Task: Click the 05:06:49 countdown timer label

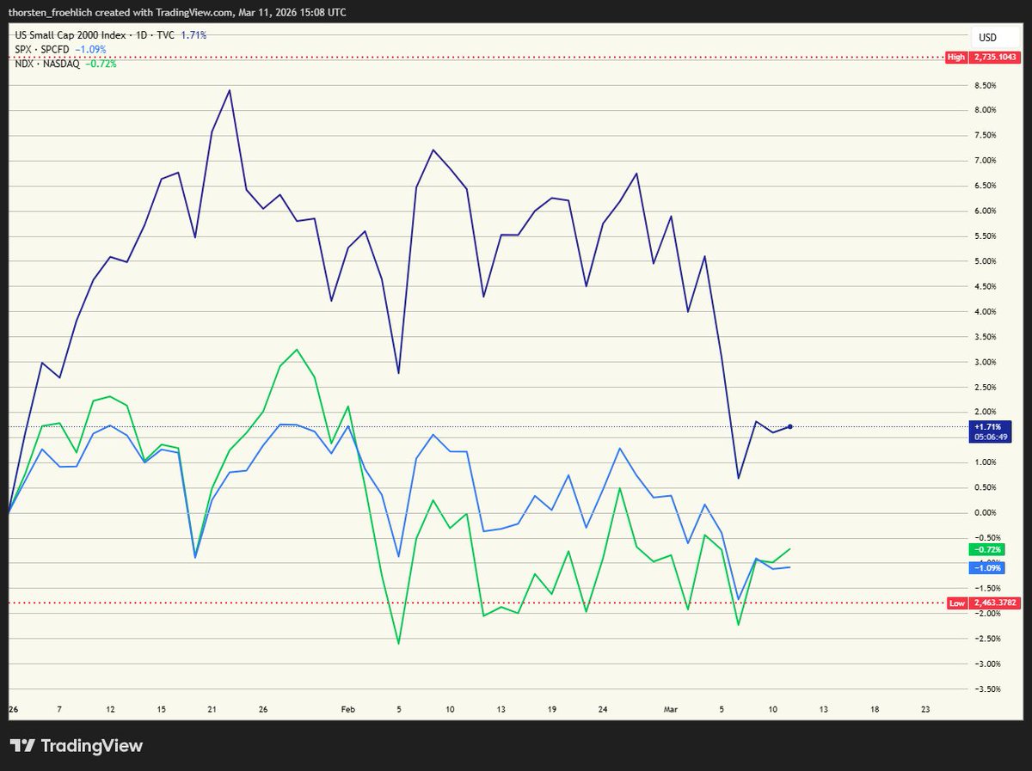Action: point(991,437)
